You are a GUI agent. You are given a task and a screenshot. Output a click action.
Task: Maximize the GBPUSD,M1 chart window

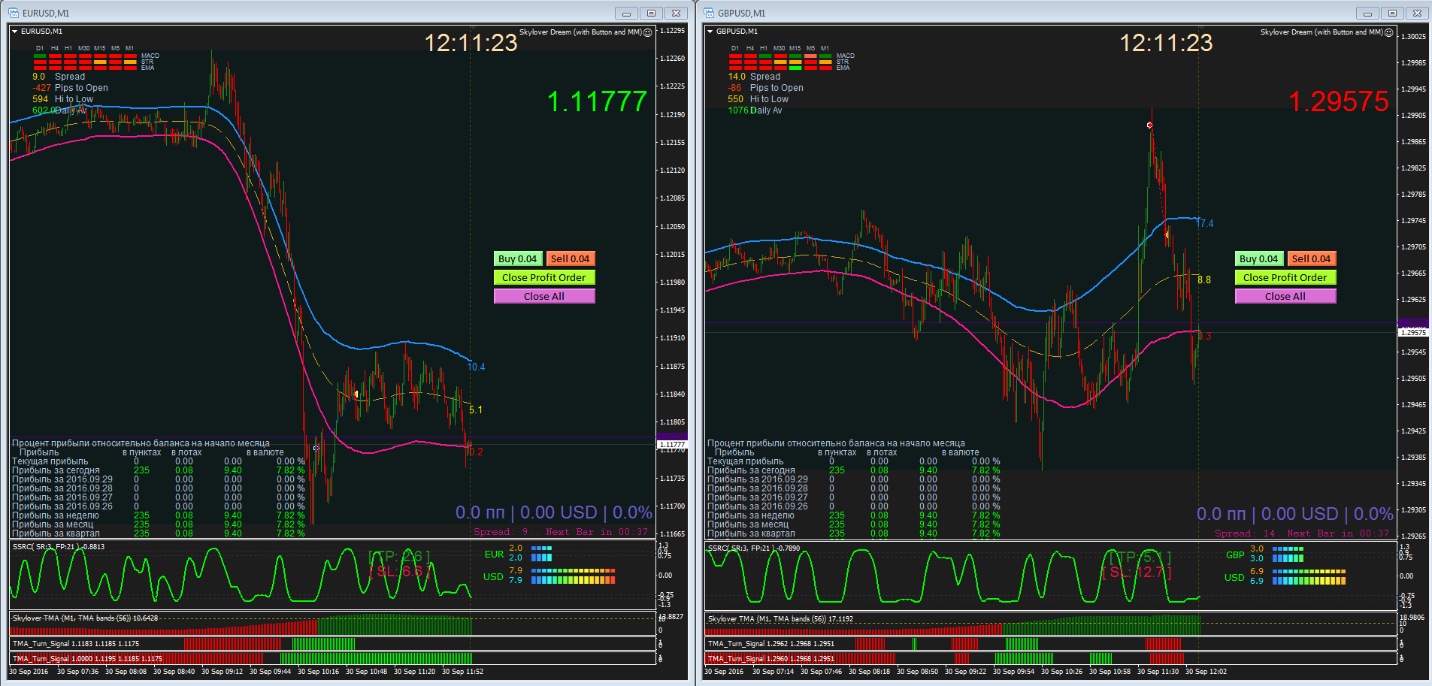tap(1392, 13)
